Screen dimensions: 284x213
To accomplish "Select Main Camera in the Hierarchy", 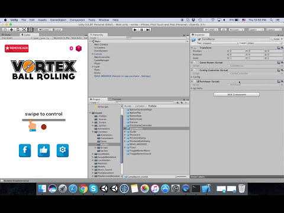I will click(101, 44).
